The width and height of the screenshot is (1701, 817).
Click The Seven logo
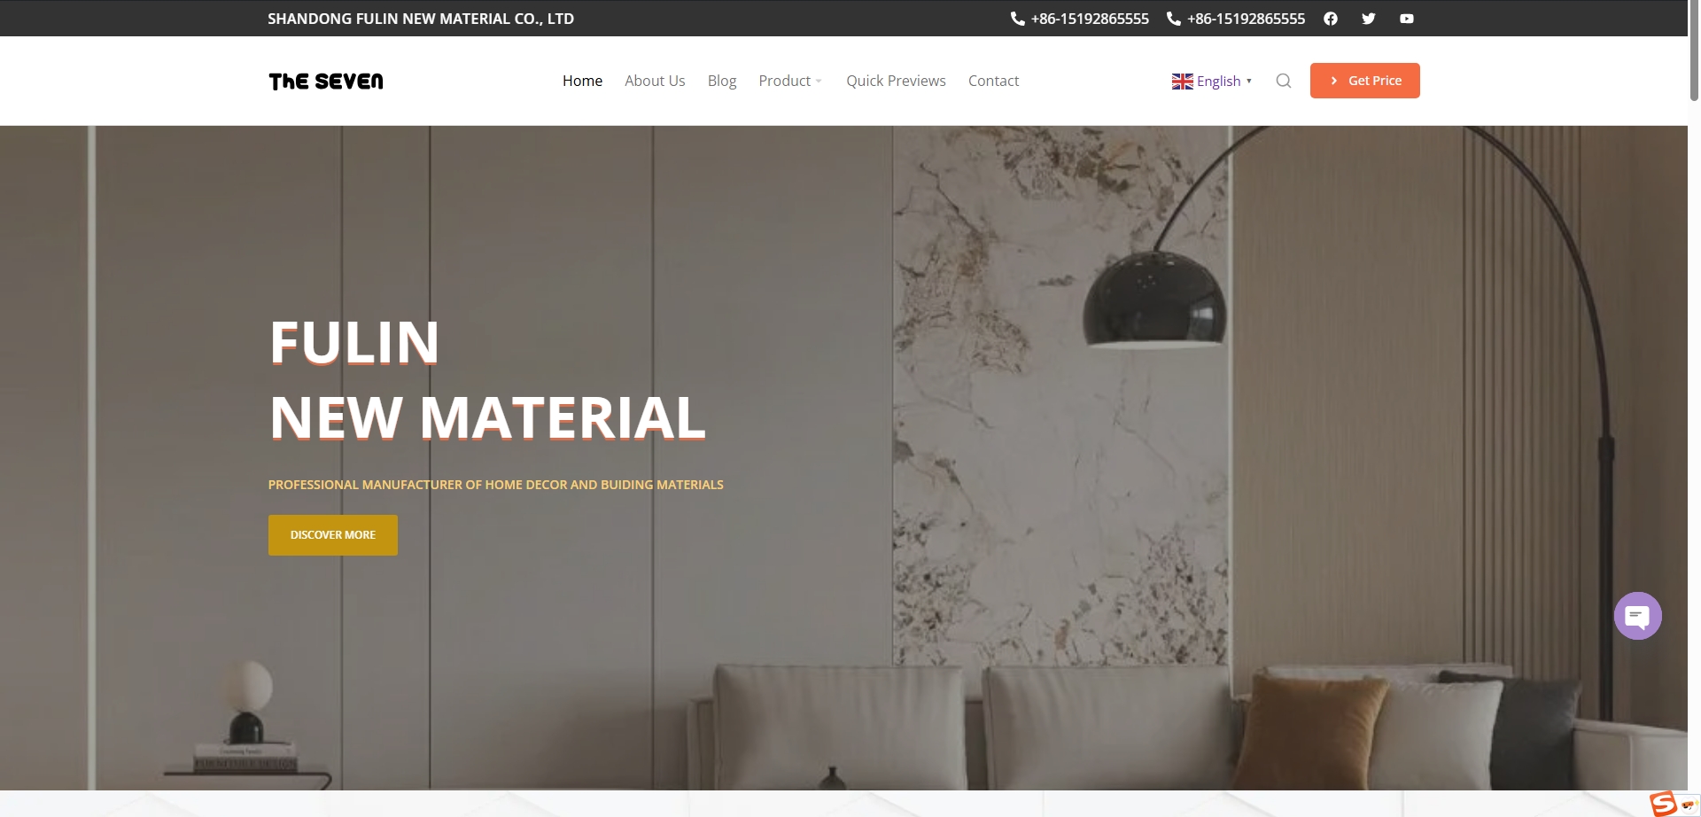[x=326, y=82]
